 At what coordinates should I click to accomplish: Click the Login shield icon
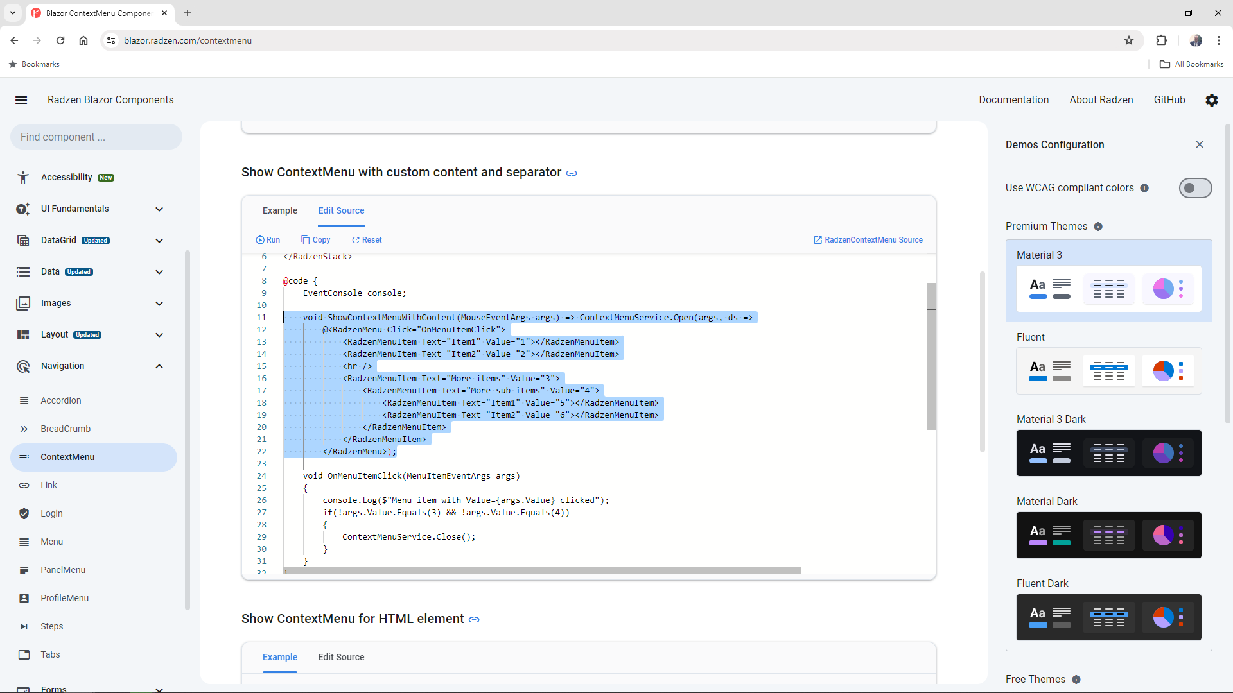pyautogui.click(x=24, y=514)
